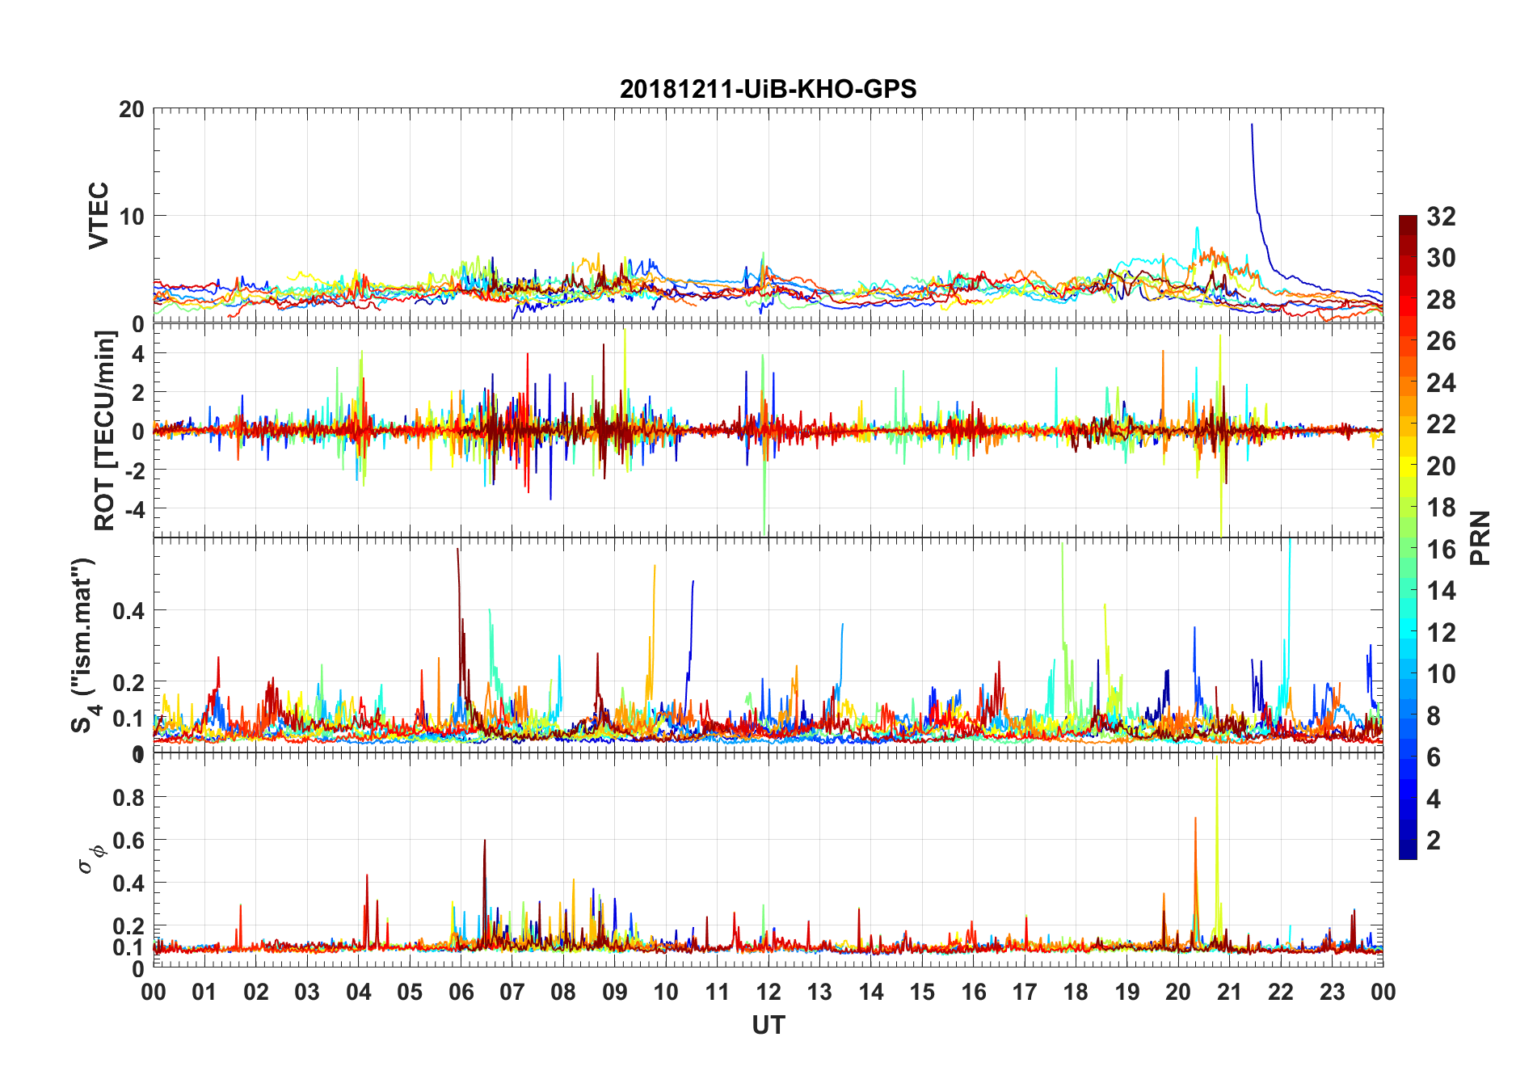
Task: Click the 32 tick on the PRN colorbar
Action: tap(1441, 216)
